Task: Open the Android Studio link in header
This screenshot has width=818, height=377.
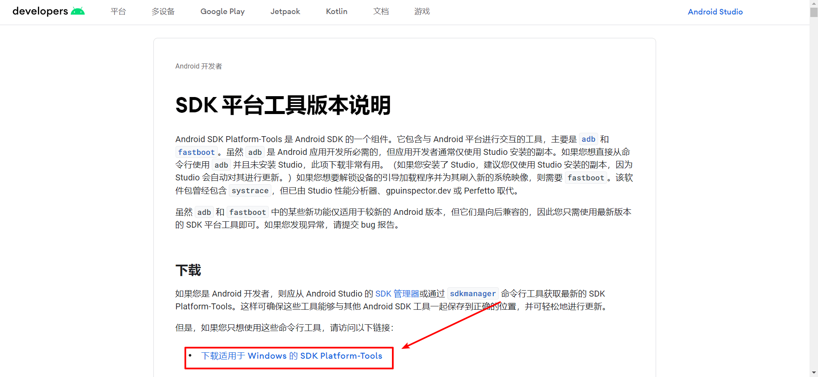Action: pos(715,12)
